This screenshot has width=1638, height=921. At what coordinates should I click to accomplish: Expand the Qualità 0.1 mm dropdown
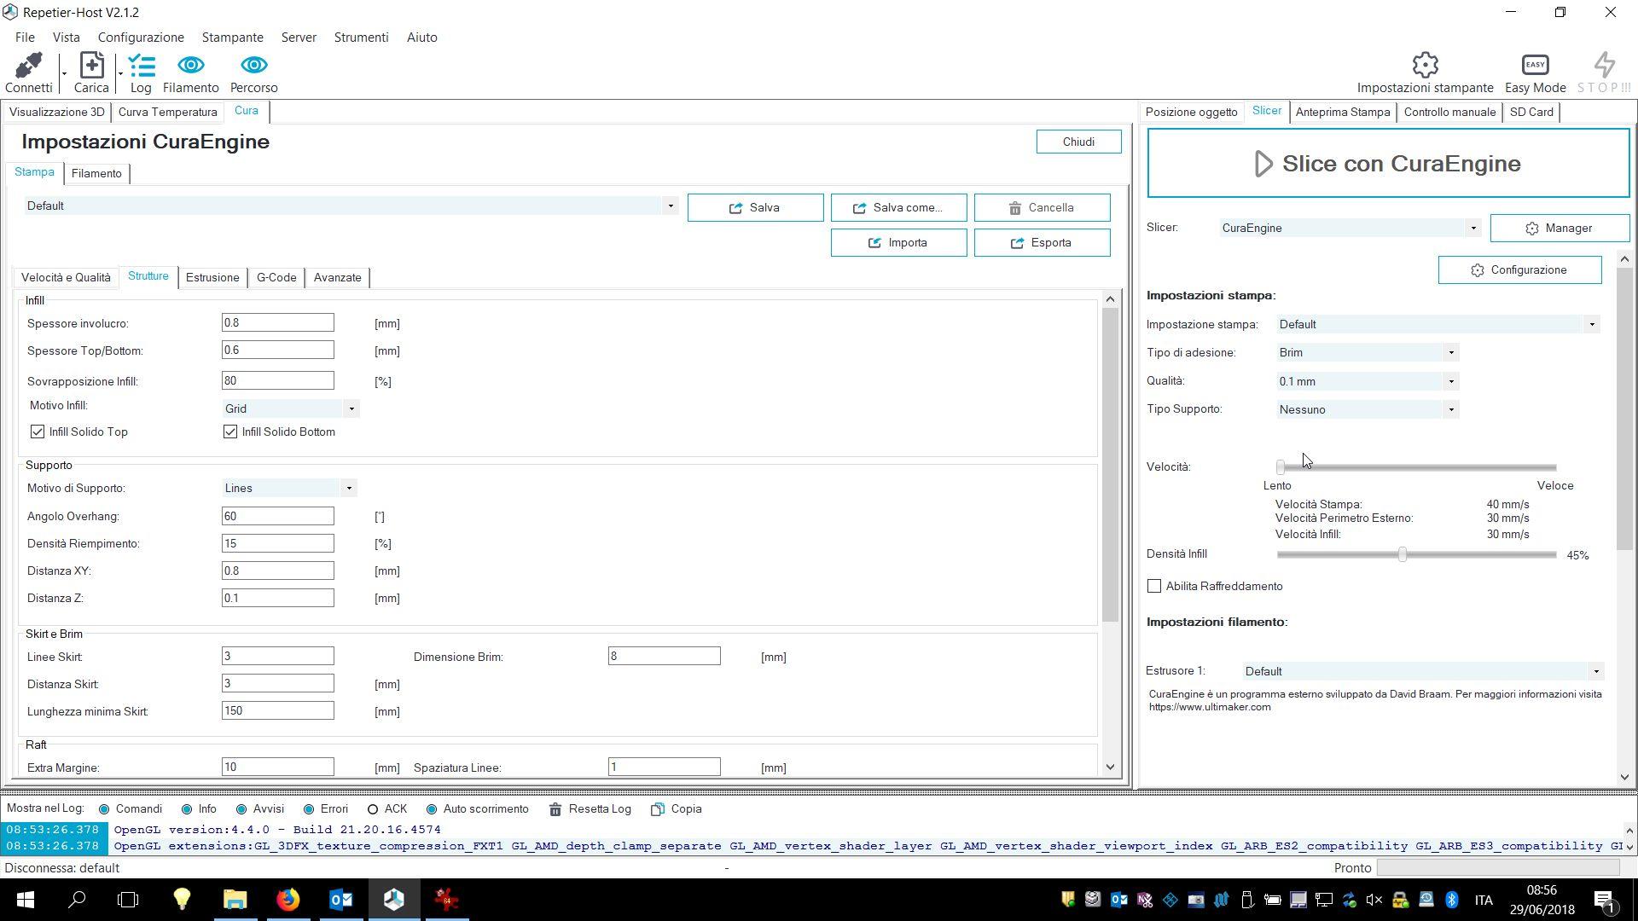pos(1450,382)
